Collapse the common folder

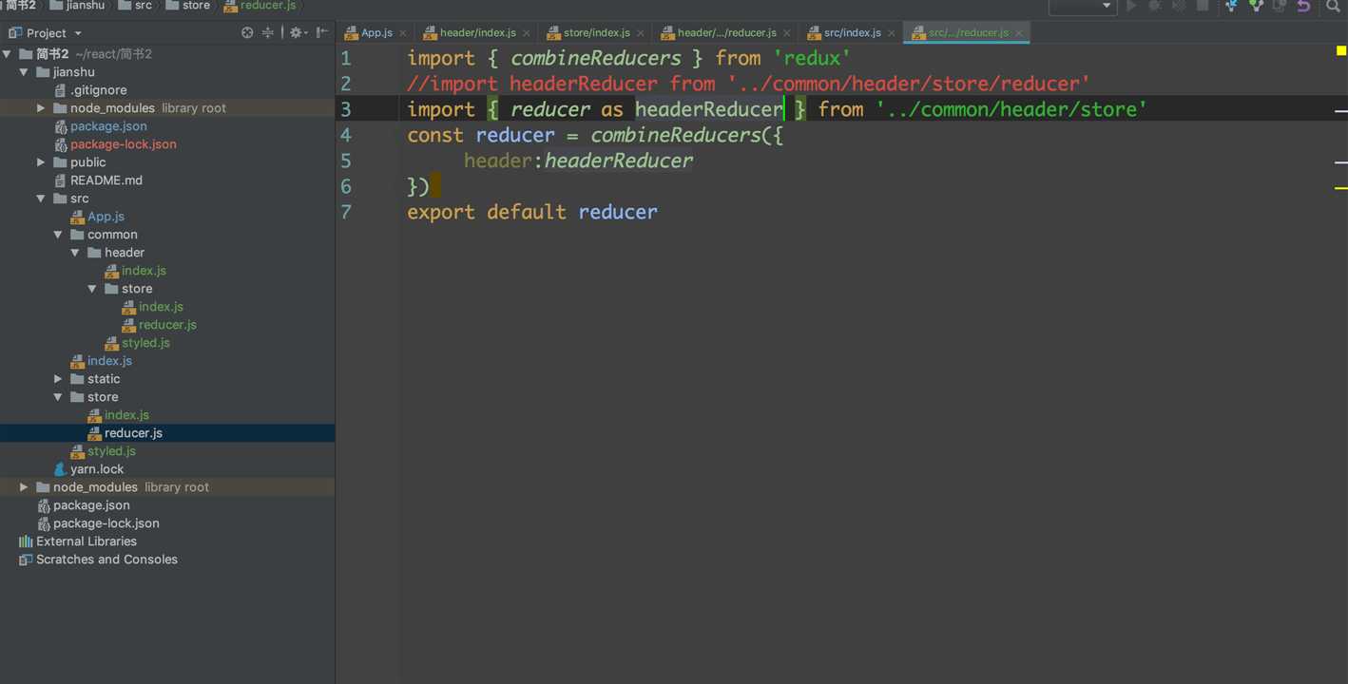(58, 235)
